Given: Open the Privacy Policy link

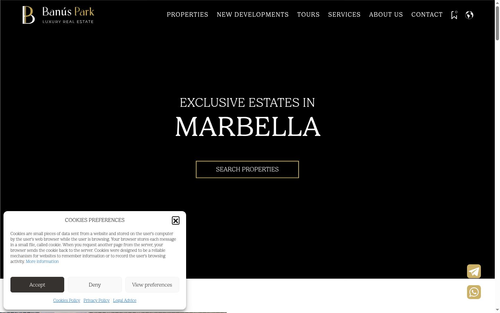Looking at the screenshot, I should tap(97, 300).
